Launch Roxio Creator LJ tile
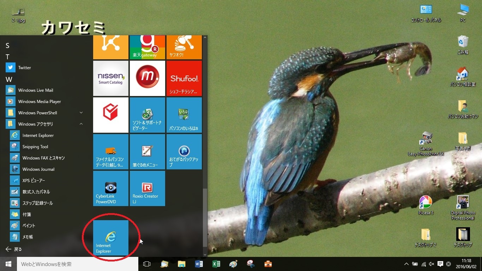This screenshot has height=271, width=482. [x=147, y=188]
